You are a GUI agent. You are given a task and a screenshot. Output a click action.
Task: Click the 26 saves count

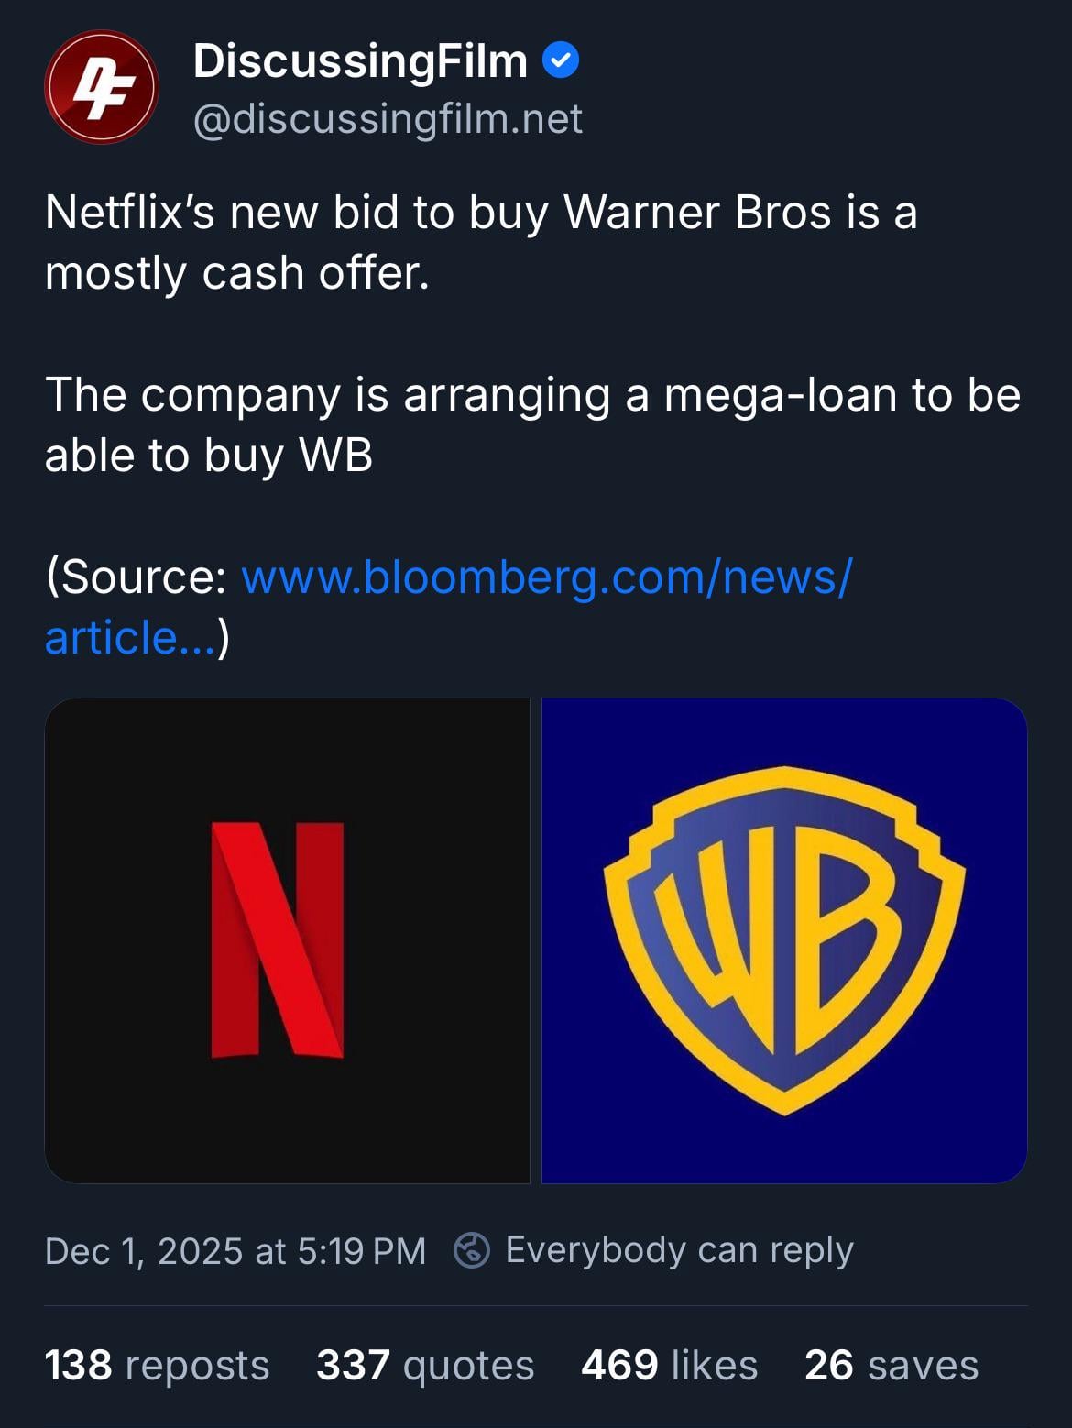(x=891, y=1365)
